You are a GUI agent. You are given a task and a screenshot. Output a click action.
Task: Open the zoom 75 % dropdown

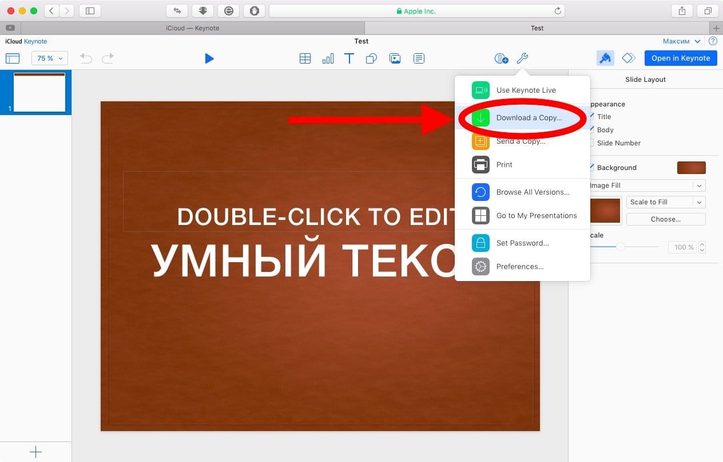50,58
